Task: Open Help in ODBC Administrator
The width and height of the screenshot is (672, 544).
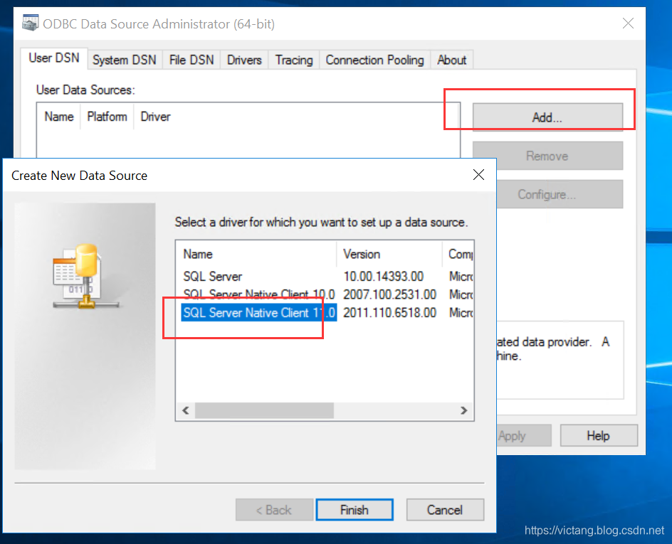Action: pos(598,436)
